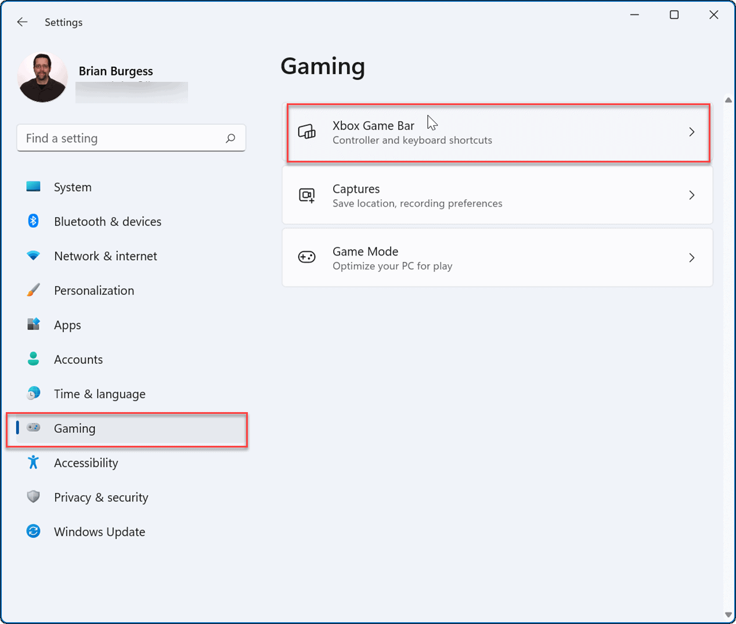Select the Apps icon in the sidebar

click(x=33, y=324)
